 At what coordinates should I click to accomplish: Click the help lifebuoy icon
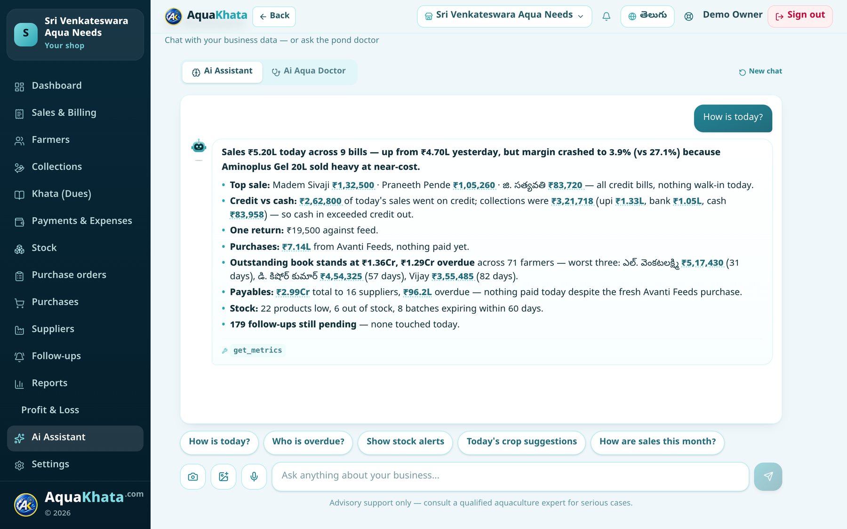click(x=688, y=16)
